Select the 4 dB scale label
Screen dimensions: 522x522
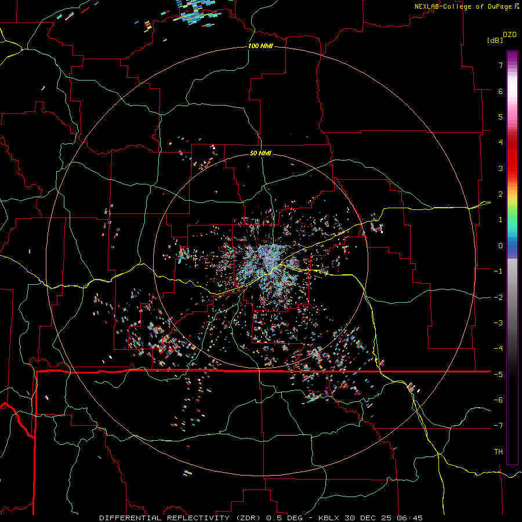pos(501,143)
